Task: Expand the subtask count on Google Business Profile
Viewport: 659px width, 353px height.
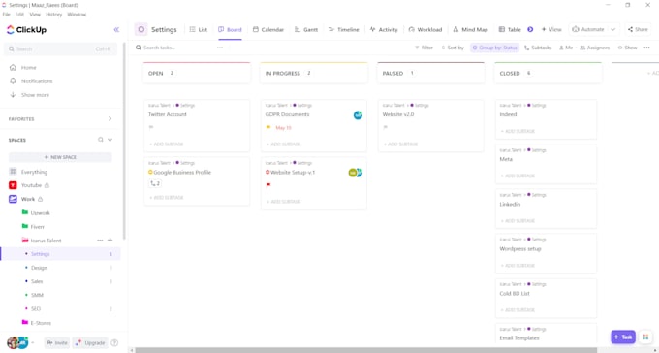Action: tap(155, 183)
